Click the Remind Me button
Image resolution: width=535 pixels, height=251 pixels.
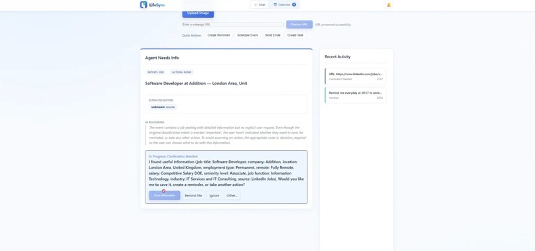tap(193, 196)
